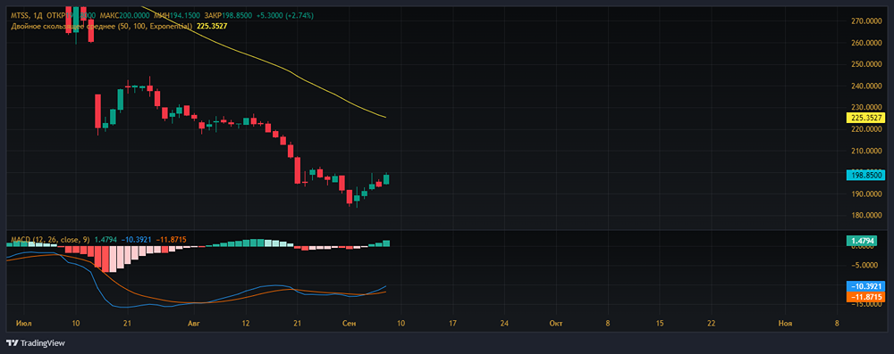Click the last green candle near 198.85
This screenshot has height=354, width=894.
pos(386,179)
